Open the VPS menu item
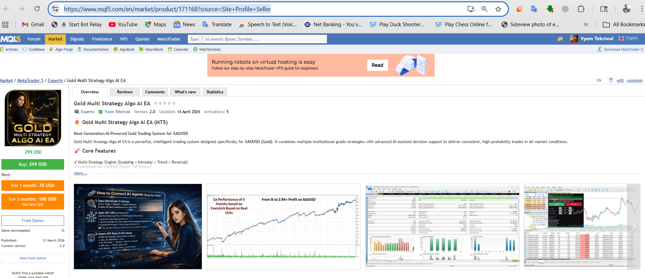 124,39
